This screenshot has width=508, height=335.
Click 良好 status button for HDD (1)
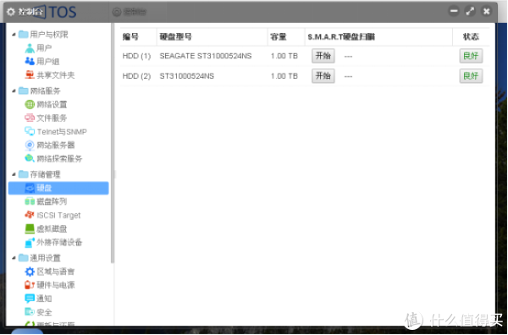pos(471,56)
